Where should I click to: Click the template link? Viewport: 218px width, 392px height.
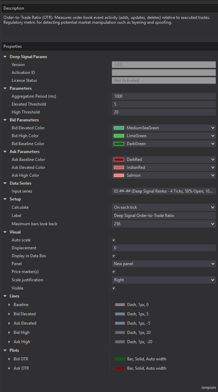point(208,388)
